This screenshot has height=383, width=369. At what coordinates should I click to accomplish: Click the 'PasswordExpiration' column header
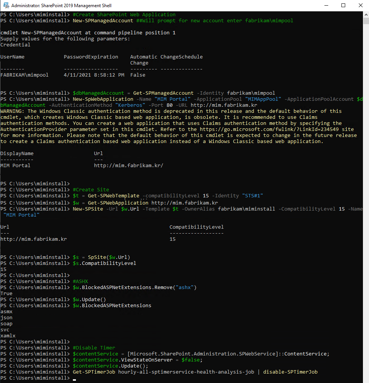(x=91, y=57)
